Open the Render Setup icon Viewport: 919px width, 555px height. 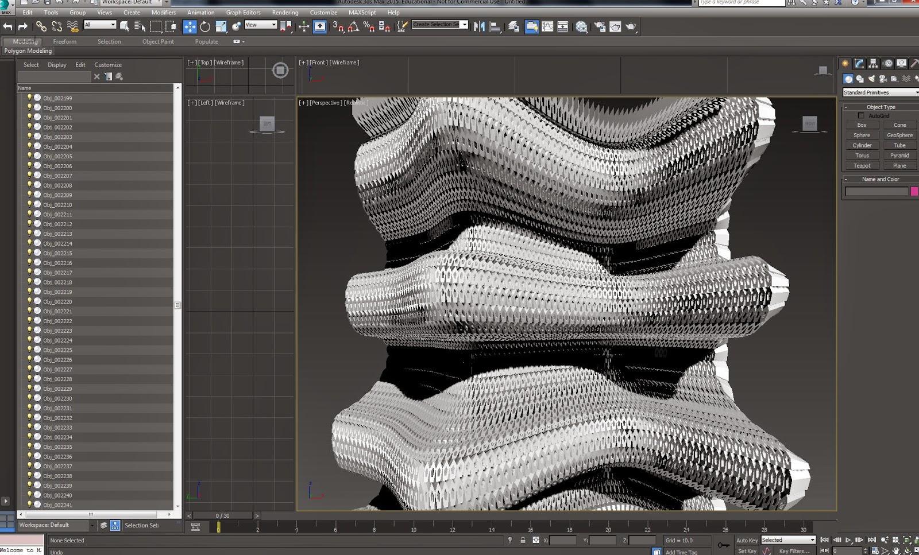click(x=600, y=26)
